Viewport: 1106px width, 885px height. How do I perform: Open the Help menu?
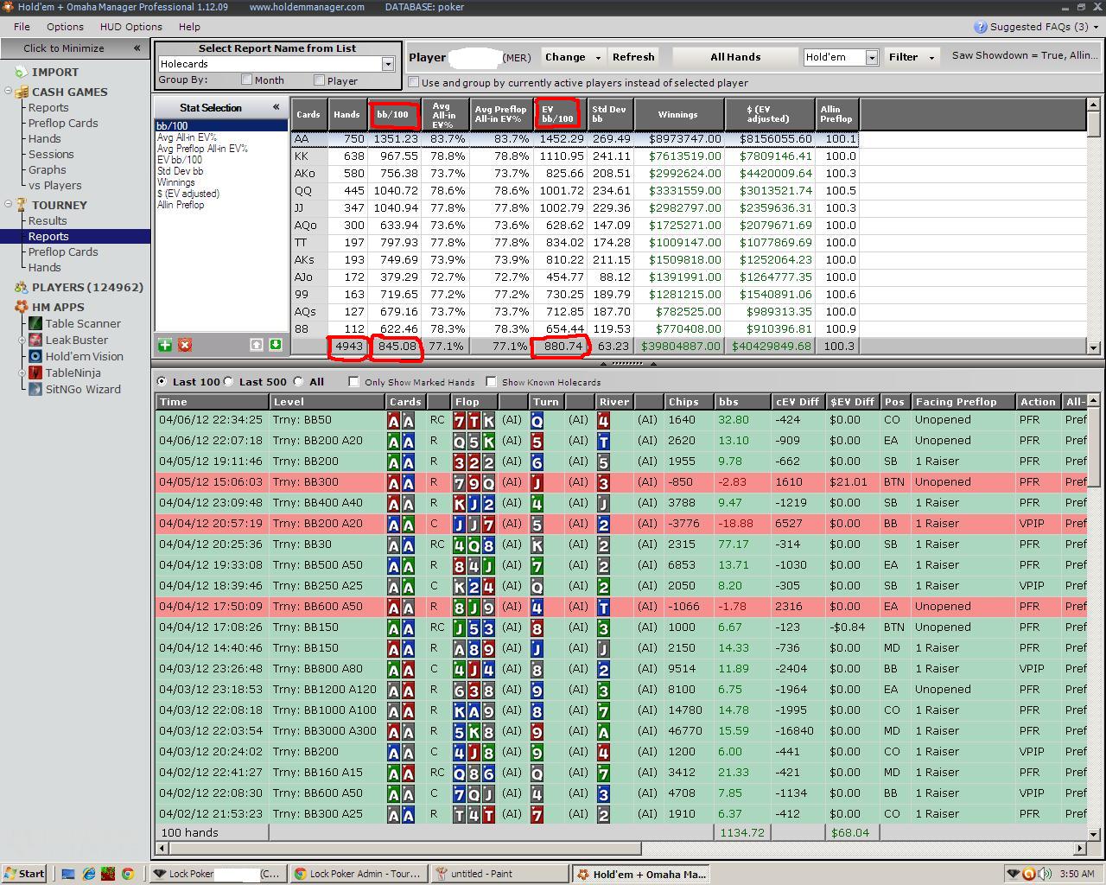189,27
